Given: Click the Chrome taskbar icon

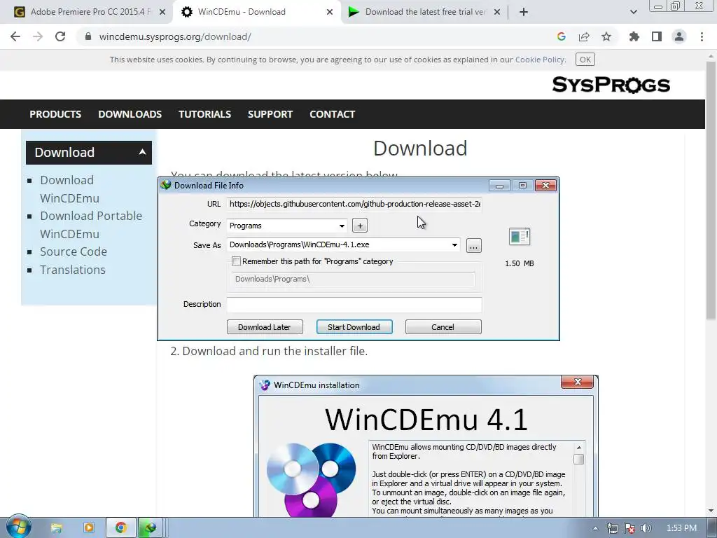Looking at the screenshot, I should (120, 528).
